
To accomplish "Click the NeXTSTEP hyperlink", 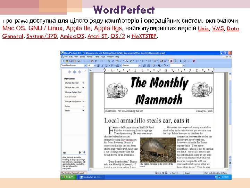I will coord(144,36).
